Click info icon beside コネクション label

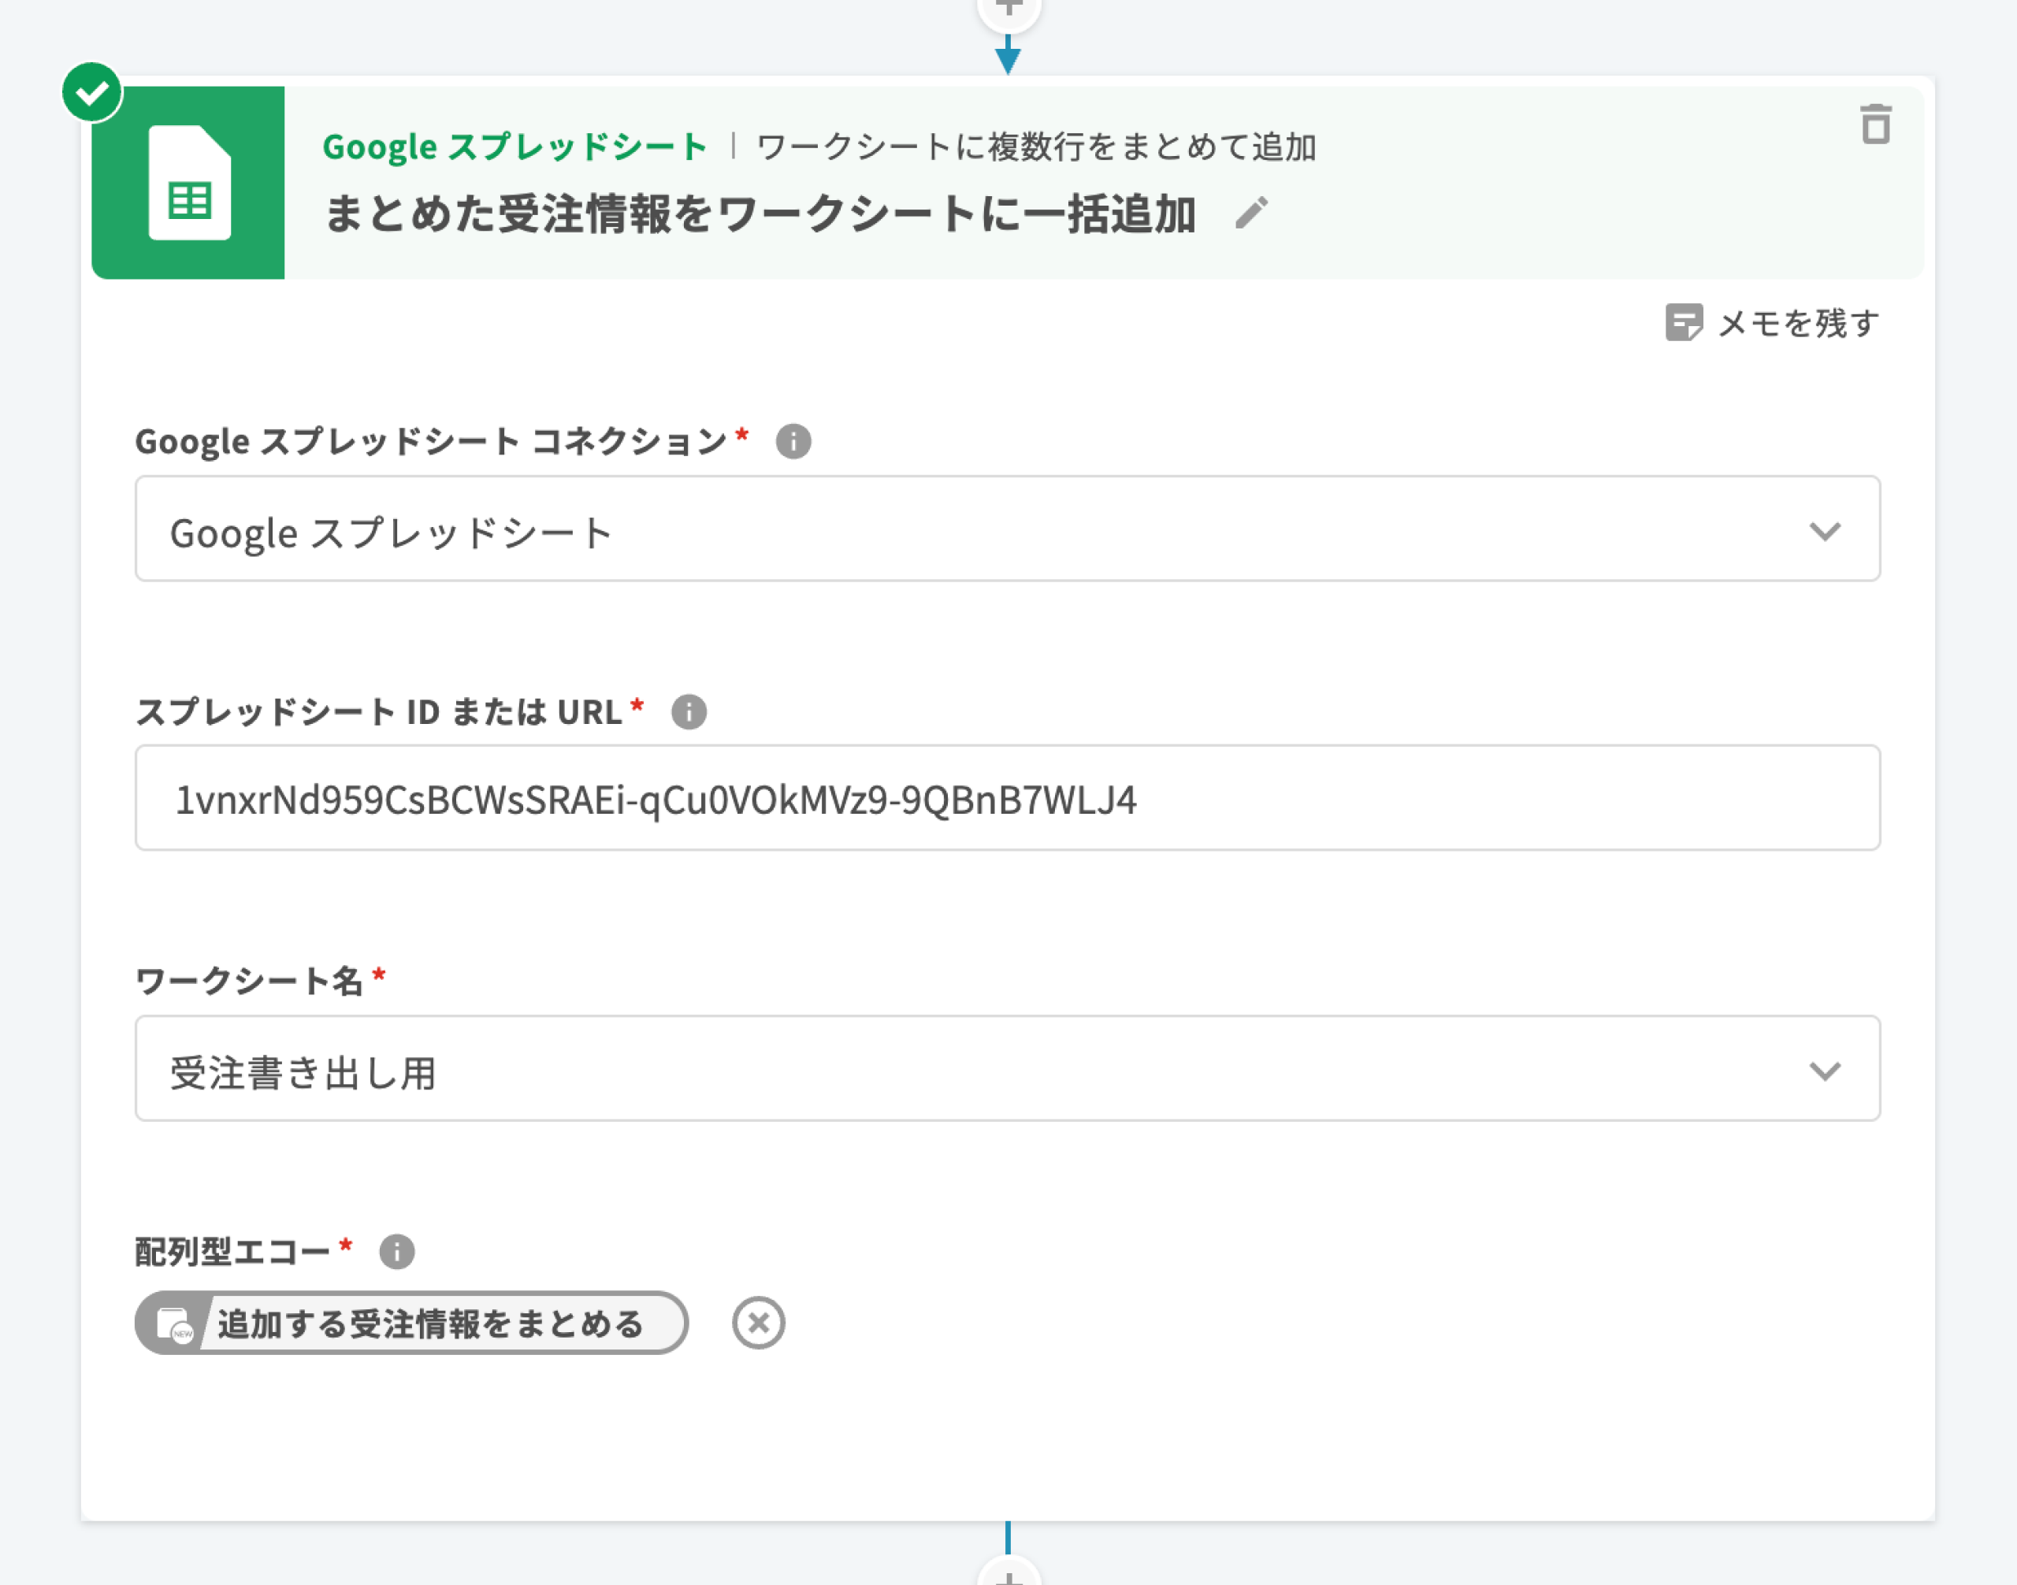tap(793, 441)
